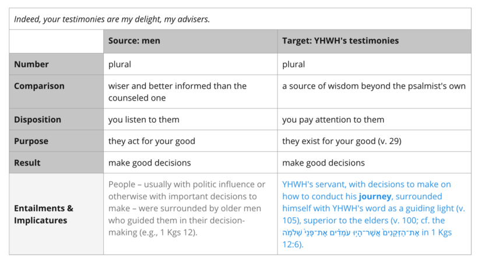The height and width of the screenshot is (265, 481).
Task: Click the 'Disposition' row label
Action: pos(37,120)
